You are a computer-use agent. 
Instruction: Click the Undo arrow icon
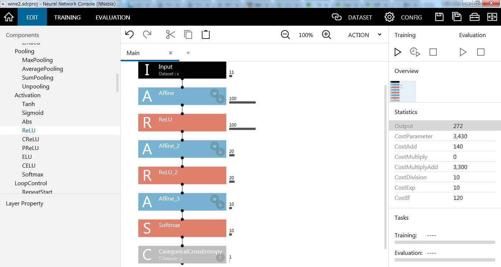click(x=129, y=35)
